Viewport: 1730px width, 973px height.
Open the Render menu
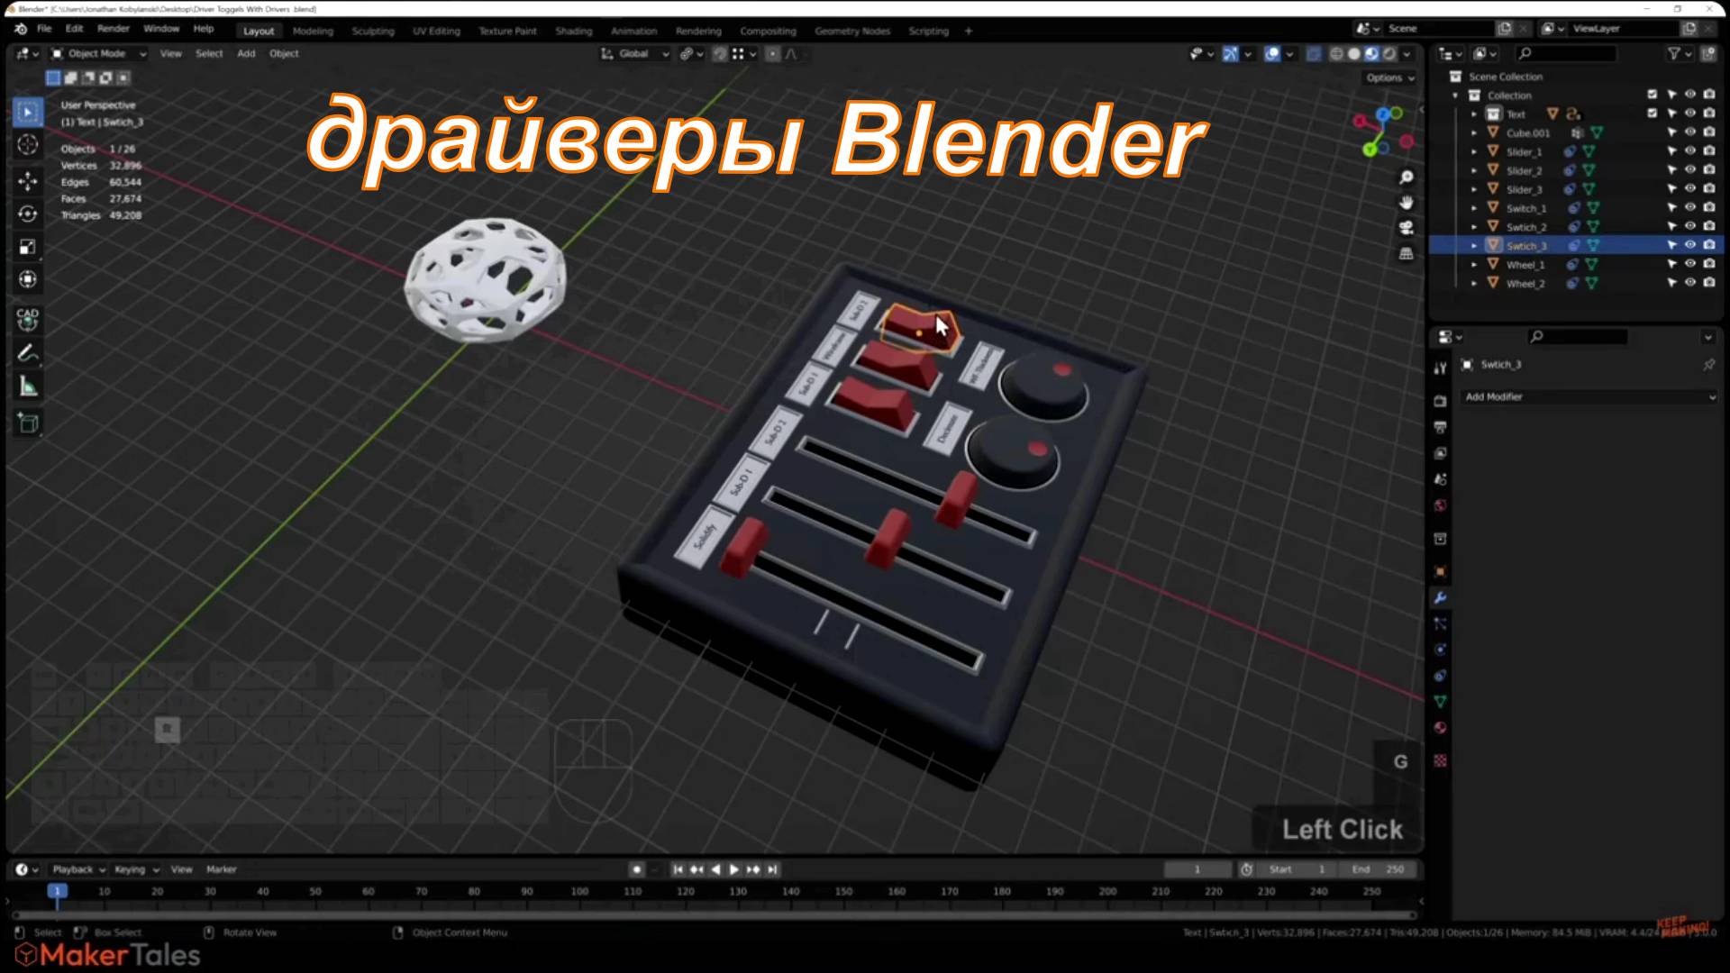[x=114, y=30]
